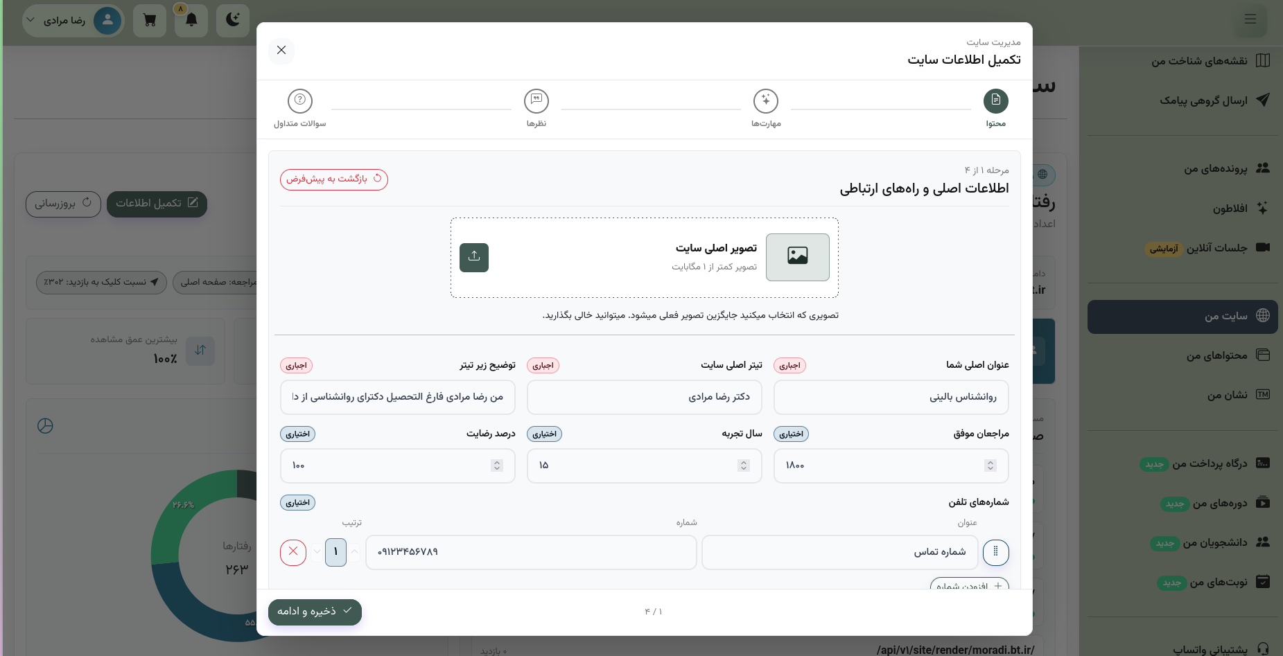Increase the phone order value
Viewport: 1283px width, 656px height.
point(355,552)
